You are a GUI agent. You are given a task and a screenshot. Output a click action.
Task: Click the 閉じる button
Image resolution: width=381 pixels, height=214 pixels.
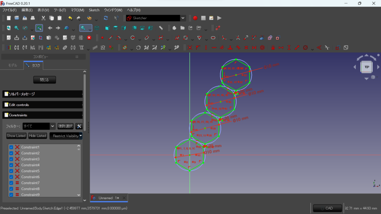45,80
